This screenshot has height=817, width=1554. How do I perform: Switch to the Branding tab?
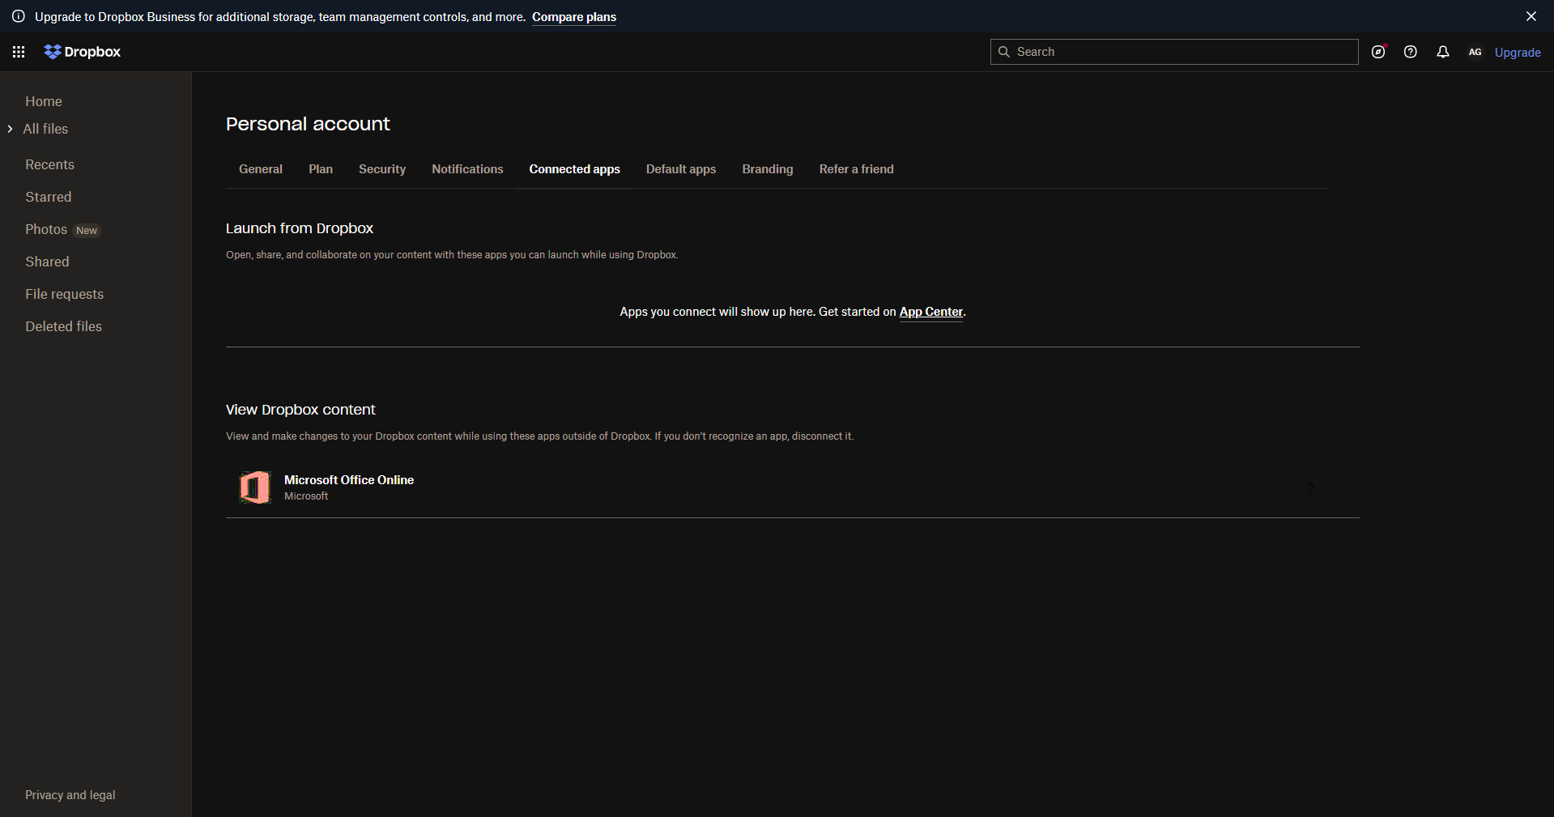click(x=768, y=169)
